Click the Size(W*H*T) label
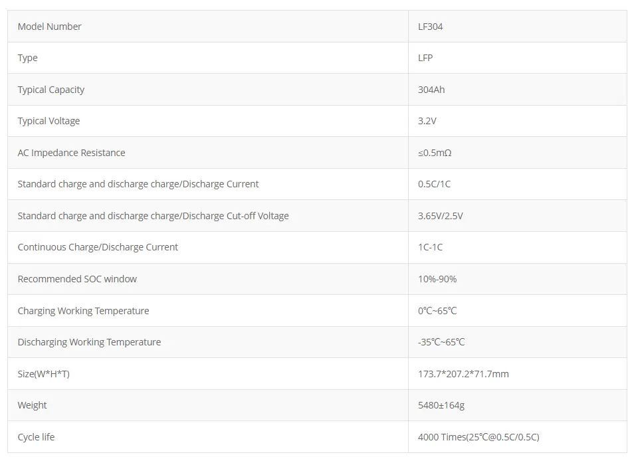The image size is (636, 459). (44, 374)
